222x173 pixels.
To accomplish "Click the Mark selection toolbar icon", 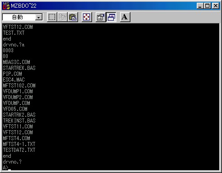I will 52,17.
